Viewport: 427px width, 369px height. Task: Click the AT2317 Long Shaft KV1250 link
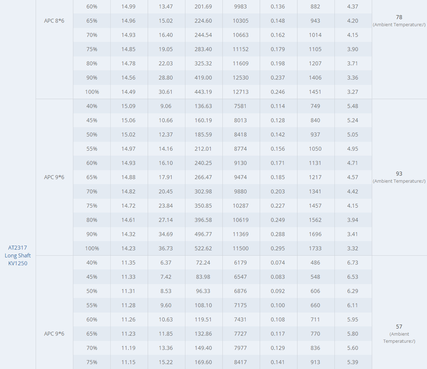tap(18, 255)
